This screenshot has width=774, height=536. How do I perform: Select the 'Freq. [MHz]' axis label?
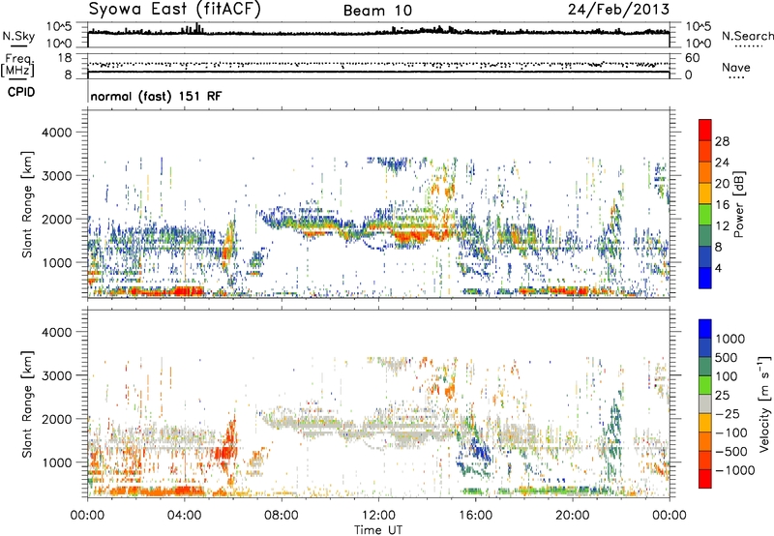coord(17,65)
